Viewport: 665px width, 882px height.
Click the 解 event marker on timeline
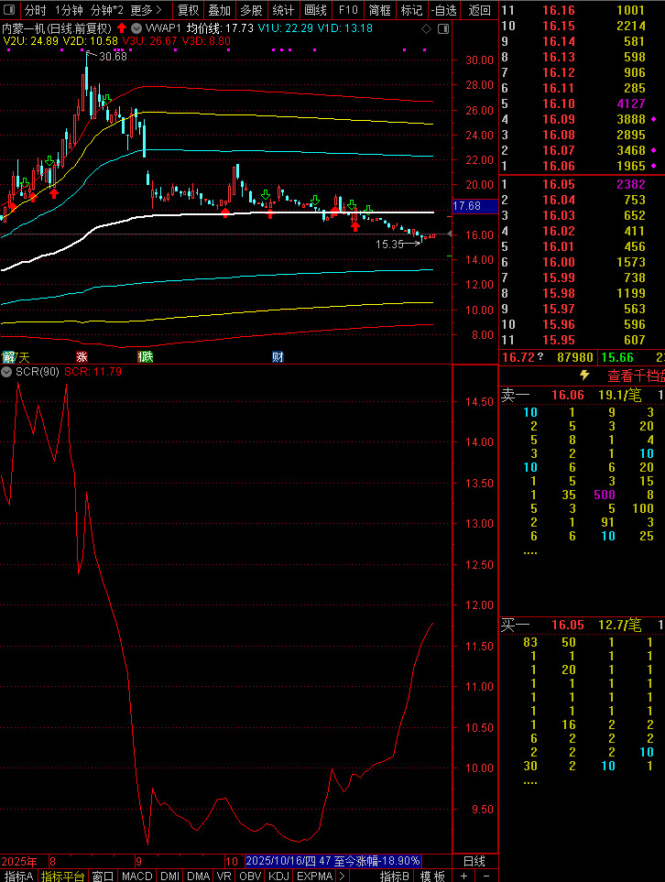tap(8, 356)
